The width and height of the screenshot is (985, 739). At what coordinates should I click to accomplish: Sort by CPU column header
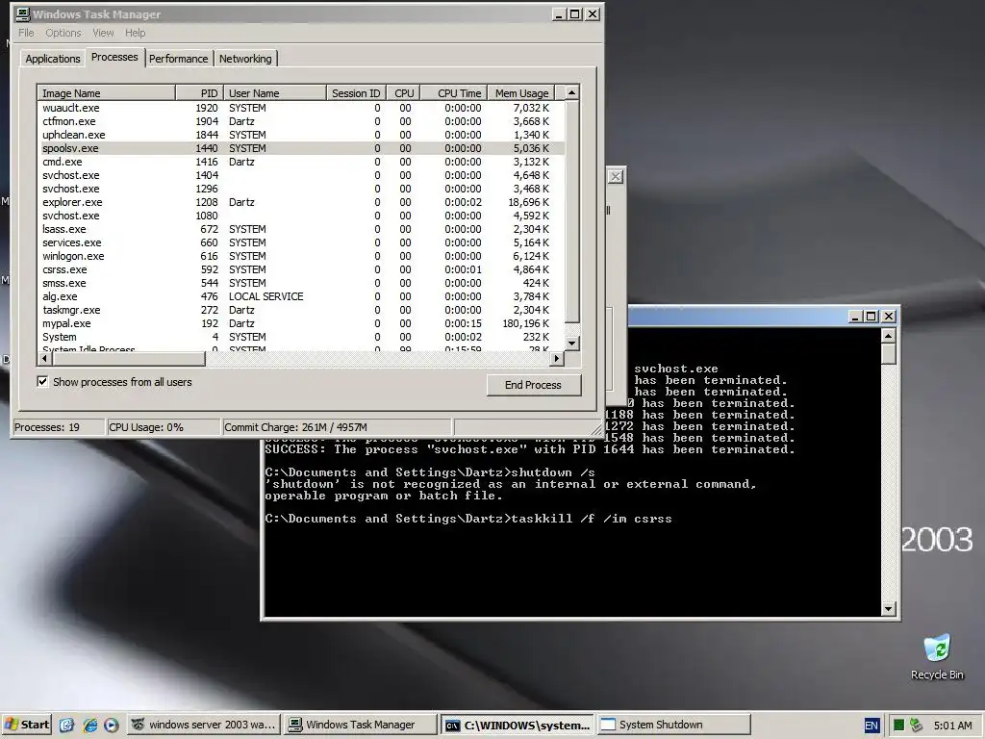coord(403,93)
